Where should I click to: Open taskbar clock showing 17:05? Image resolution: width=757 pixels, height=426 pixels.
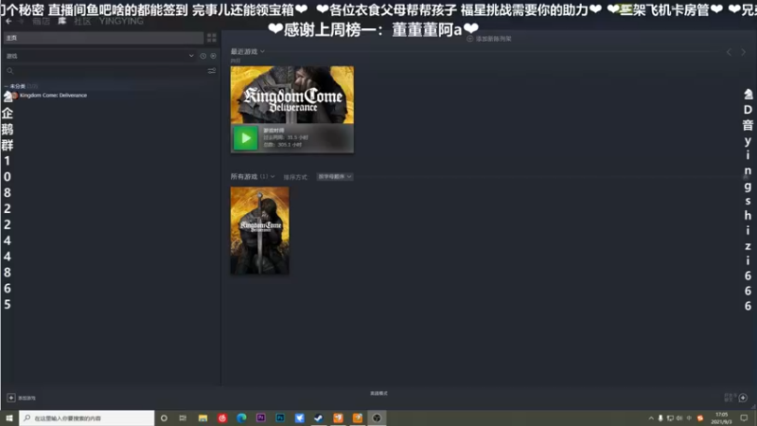(721, 418)
